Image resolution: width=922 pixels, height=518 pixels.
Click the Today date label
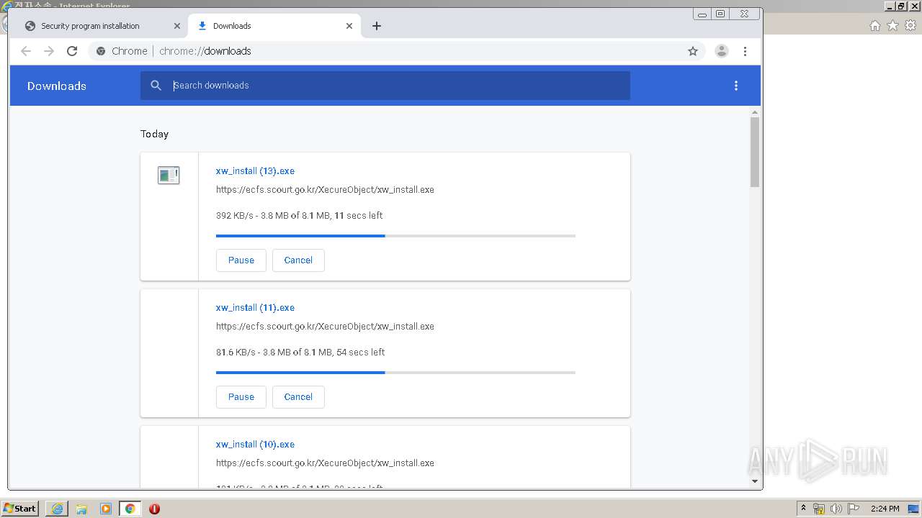tap(154, 134)
